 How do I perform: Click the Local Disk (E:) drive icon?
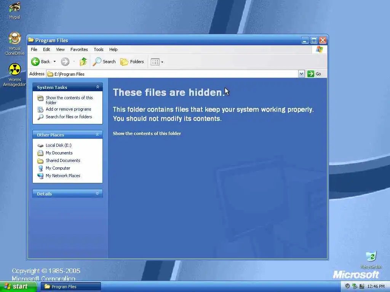click(40, 146)
